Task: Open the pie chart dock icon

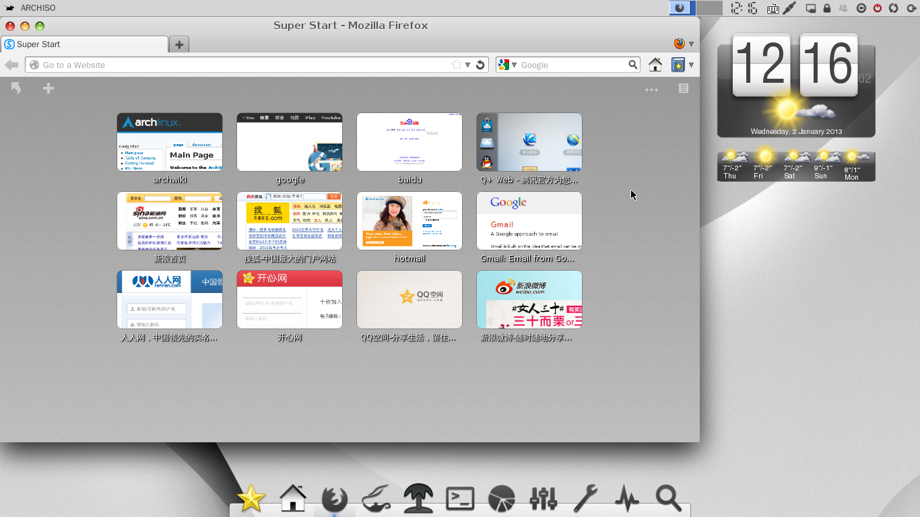Action: [502, 499]
